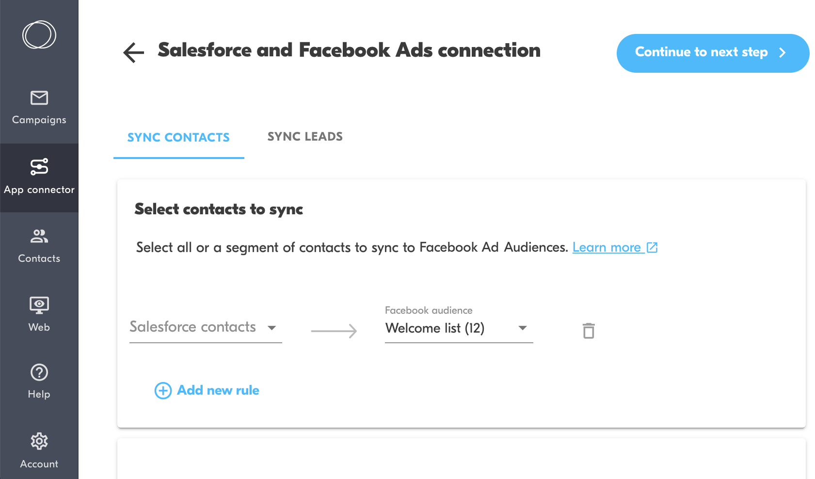Open the Learn more link
Screen dimensions: 815x479
pos(607,247)
